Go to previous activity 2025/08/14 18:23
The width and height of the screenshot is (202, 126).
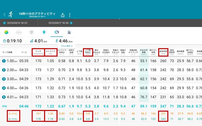(15, 23)
